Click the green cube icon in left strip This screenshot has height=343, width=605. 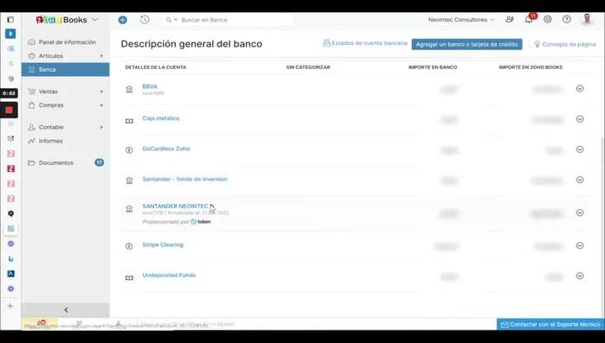tap(10, 79)
